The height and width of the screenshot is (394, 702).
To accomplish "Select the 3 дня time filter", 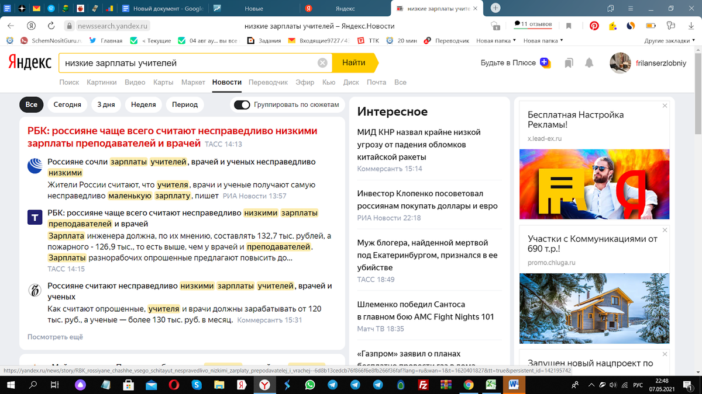I will (x=106, y=104).
